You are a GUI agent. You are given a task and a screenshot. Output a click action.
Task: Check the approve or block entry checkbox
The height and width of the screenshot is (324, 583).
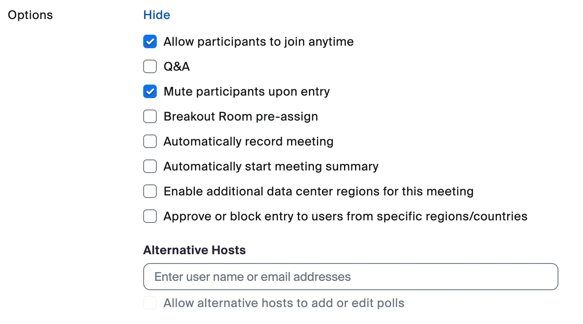coord(150,217)
